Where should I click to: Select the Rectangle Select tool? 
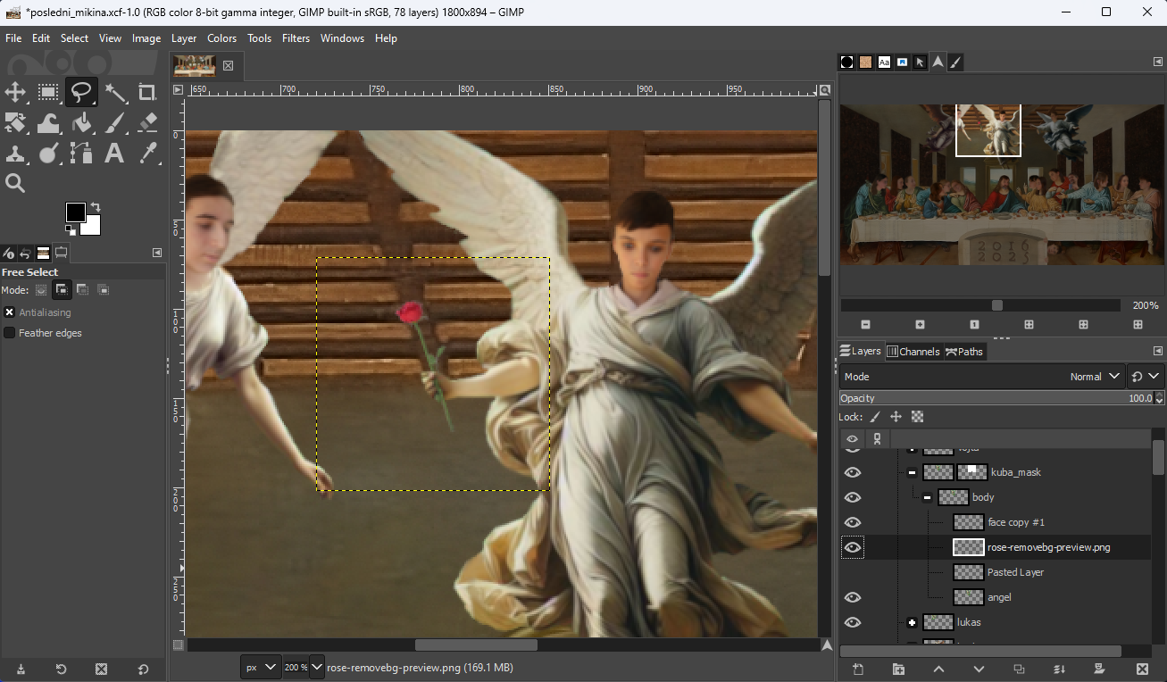coord(48,92)
